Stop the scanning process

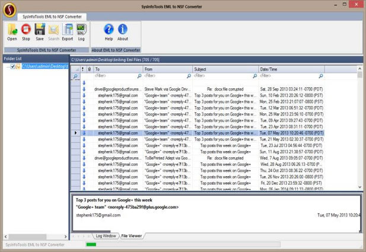click(x=26, y=32)
